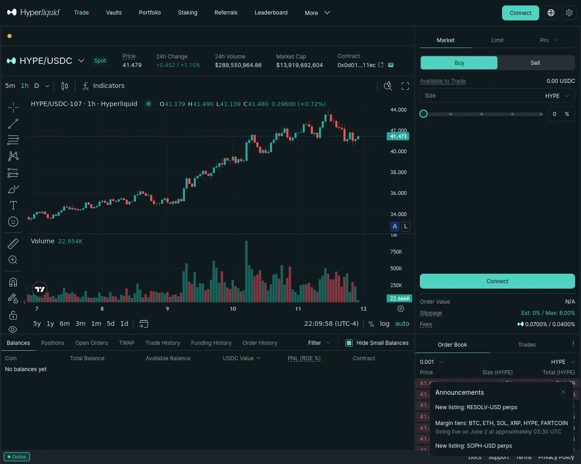Switch to the Limit order tab

[497, 40]
